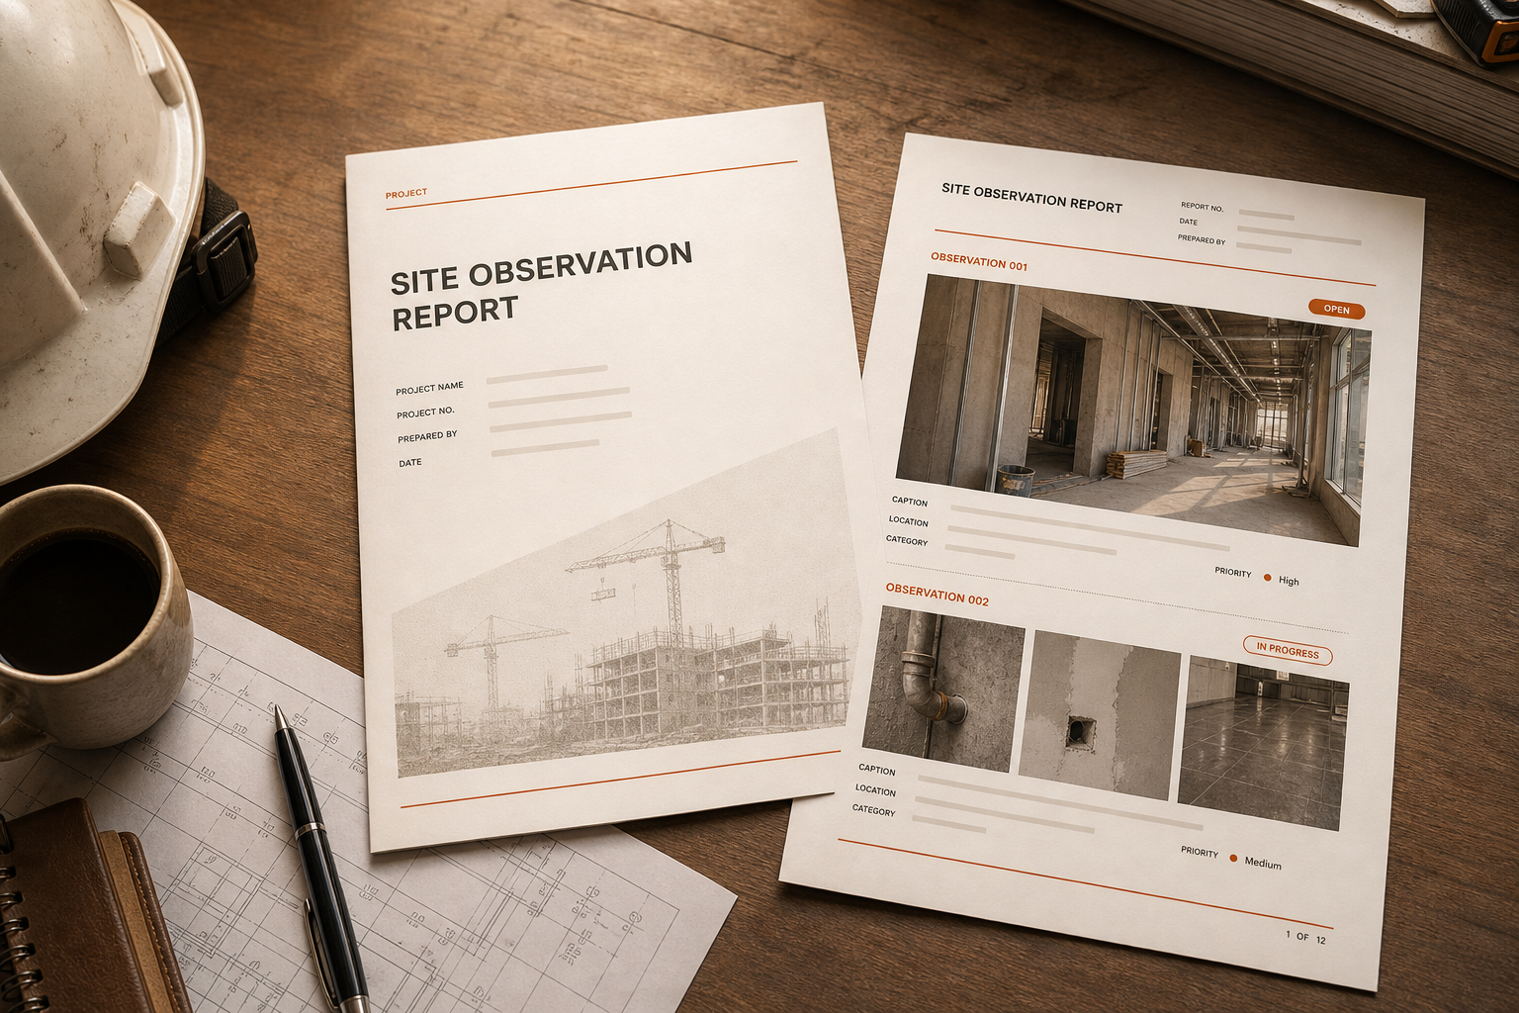Image resolution: width=1519 pixels, height=1013 pixels.
Task: Click the cover page "DATE" label
Action: click(410, 462)
